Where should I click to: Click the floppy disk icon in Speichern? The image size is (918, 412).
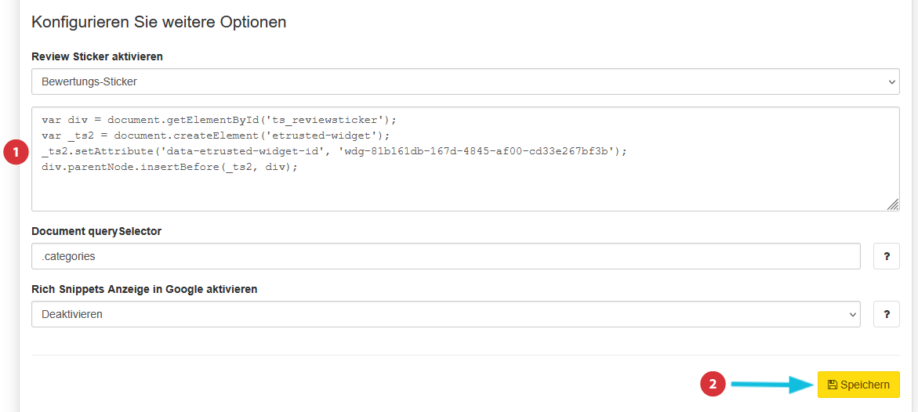[x=832, y=385]
